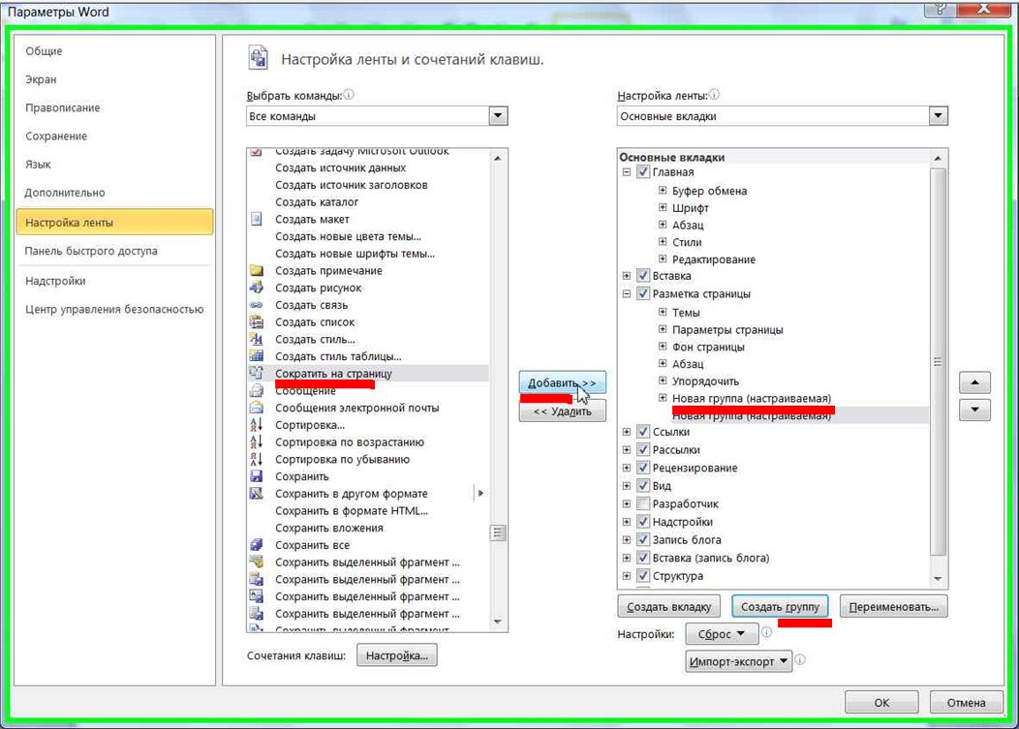
Task: Select Новая группа (настраиваемая) above highlighted row
Action: (x=752, y=398)
